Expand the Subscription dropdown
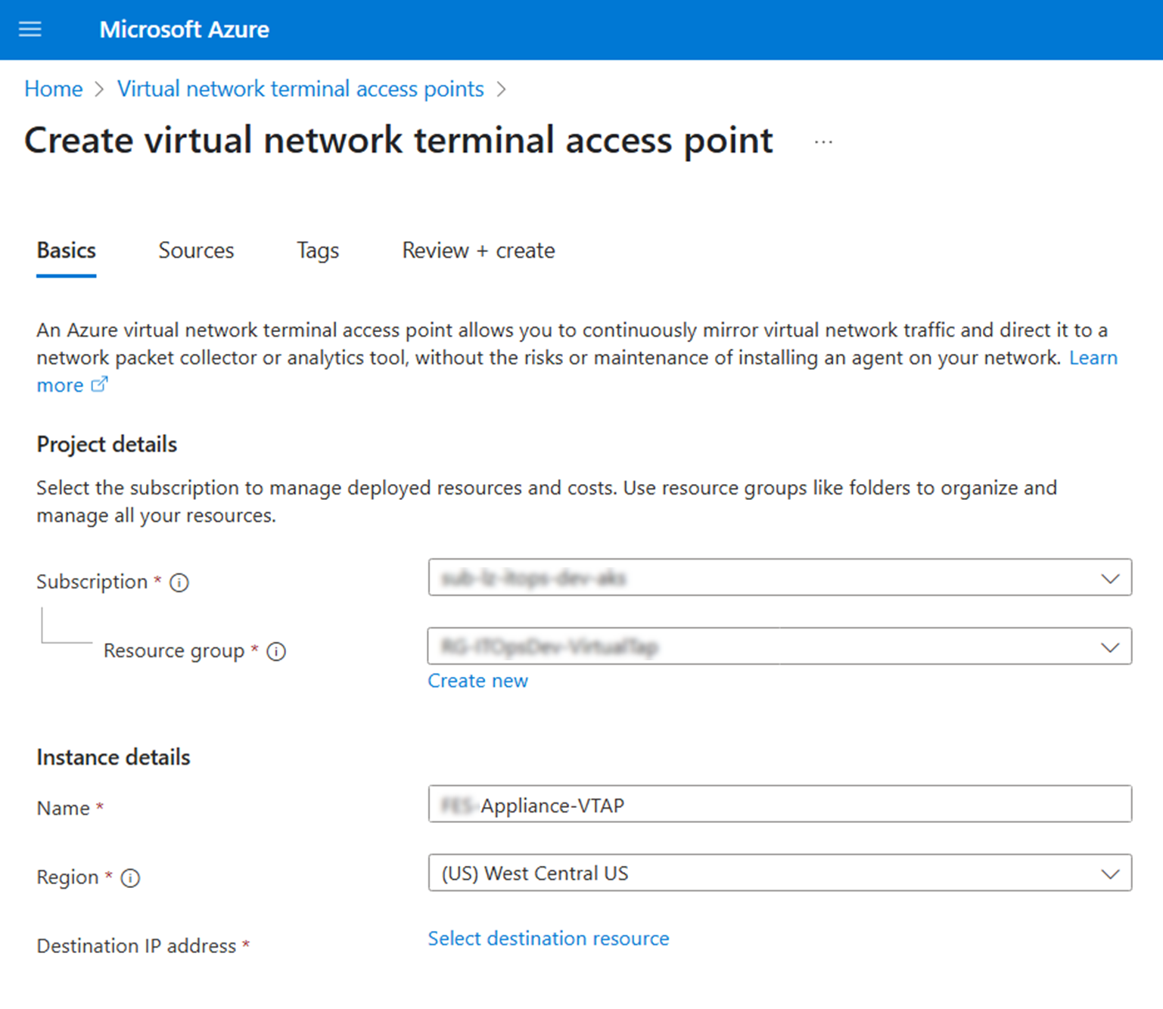This screenshot has width=1163, height=1009. coord(780,578)
